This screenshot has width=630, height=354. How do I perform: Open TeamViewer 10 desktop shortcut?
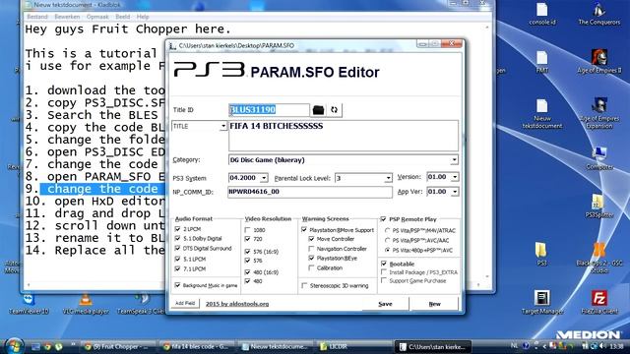[29, 304]
